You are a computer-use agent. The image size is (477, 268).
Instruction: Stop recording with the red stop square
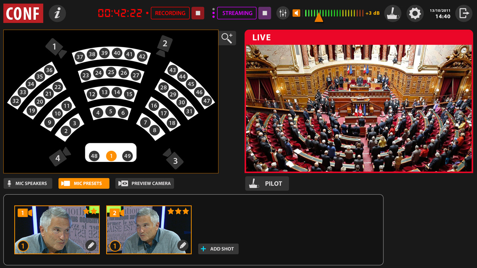click(198, 13)
